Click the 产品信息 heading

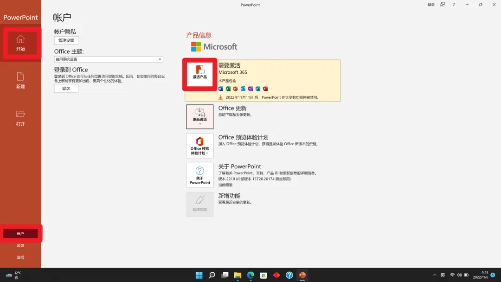199,35
